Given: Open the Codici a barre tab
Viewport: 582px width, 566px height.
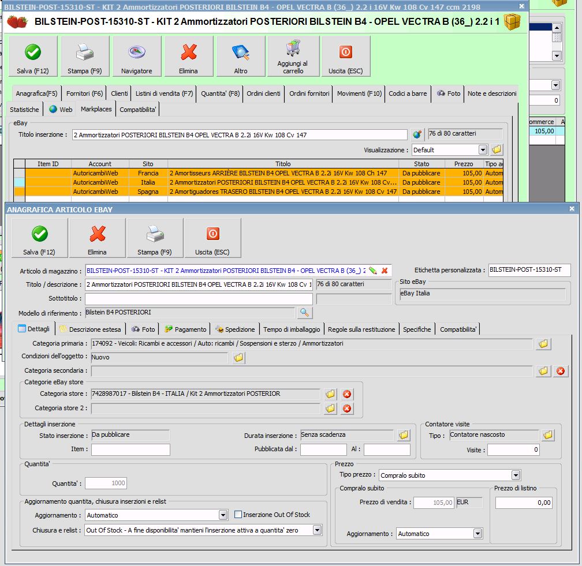Looking at the screenshot, I should point(408,93).
